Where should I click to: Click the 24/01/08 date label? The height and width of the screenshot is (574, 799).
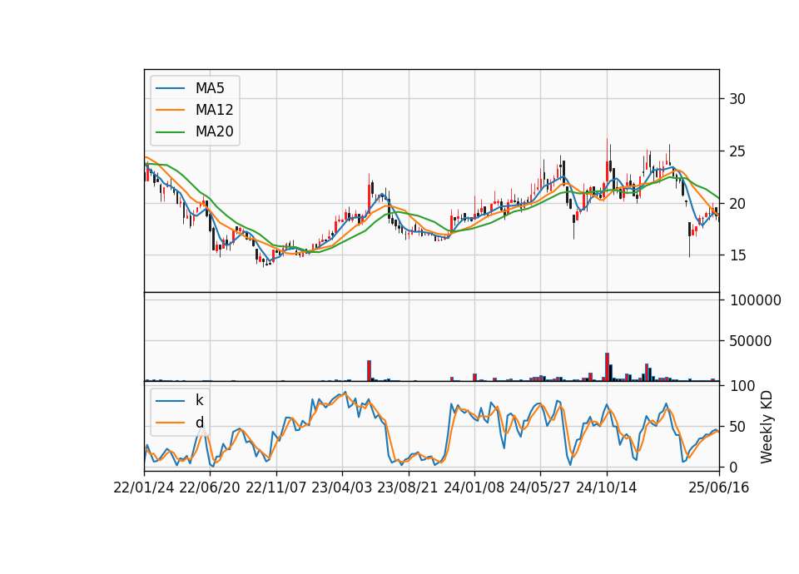pyautogui.click(x=474, y=487)
